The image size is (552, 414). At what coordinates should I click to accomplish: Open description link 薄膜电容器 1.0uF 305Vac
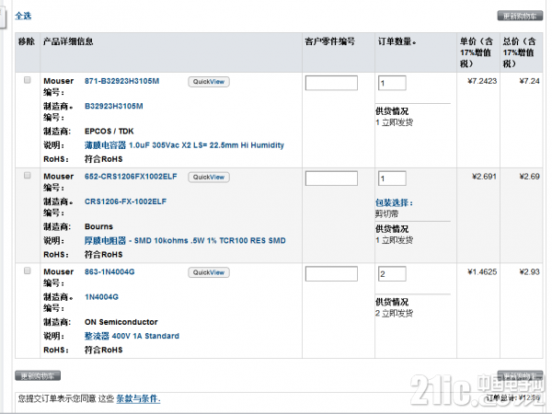184,145
